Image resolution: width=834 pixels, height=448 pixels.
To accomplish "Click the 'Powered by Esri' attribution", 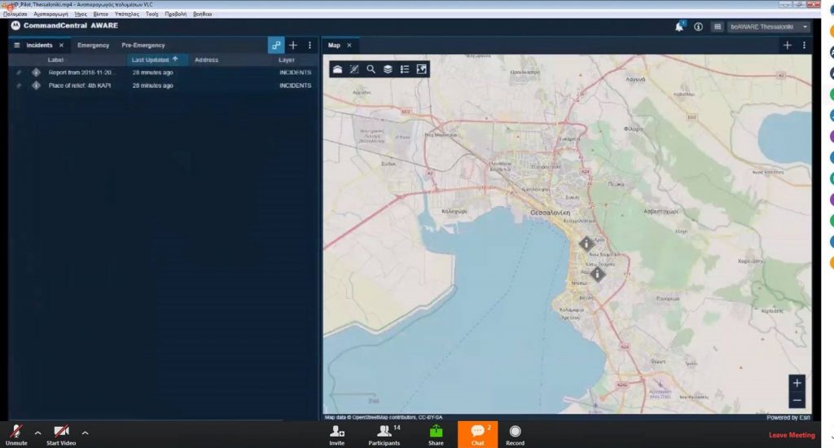I will pos(788,418).
